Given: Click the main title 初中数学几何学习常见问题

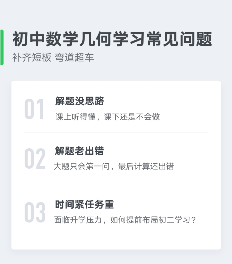Looking at the screenshot, I should click(112, 39).
